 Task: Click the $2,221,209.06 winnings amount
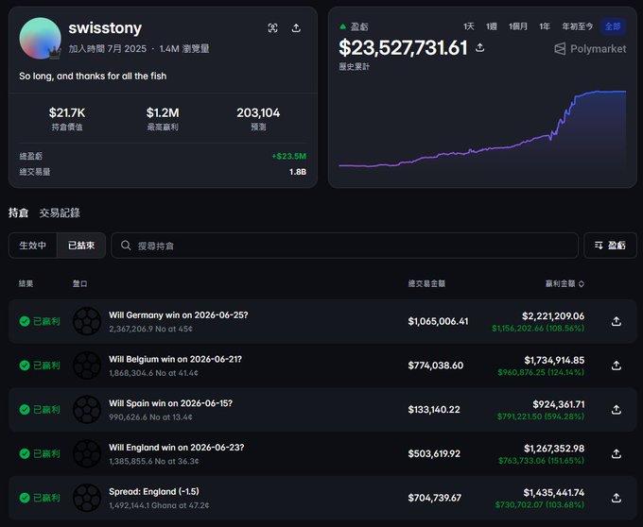click(553, 316)
